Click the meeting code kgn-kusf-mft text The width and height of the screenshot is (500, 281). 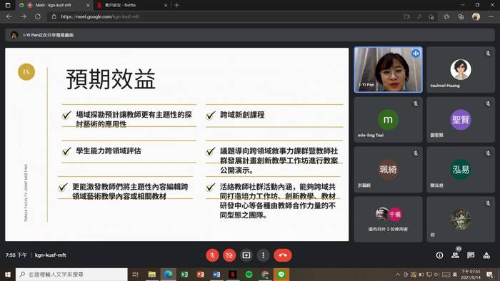point(51,255)
